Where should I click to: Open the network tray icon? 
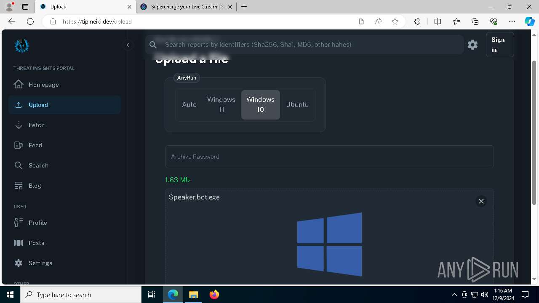click(x=475, y=295)
